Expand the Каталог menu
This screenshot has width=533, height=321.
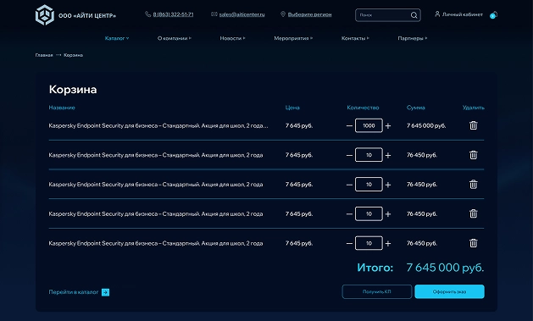[117, 38]
